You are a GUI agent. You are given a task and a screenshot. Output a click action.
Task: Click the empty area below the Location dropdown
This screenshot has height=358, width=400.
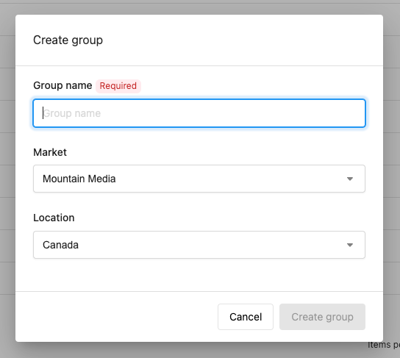[x=199, y=275]
